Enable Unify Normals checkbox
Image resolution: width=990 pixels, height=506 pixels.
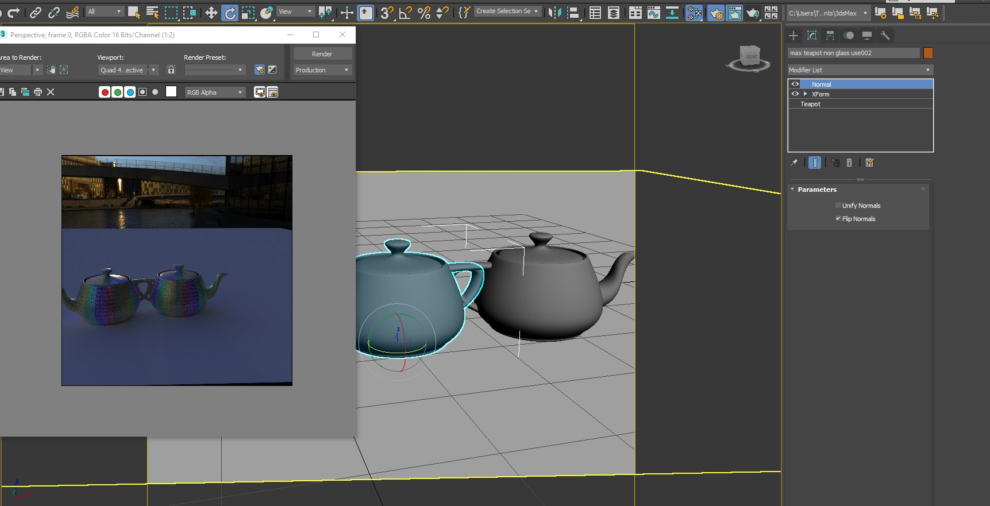point(838,206)
